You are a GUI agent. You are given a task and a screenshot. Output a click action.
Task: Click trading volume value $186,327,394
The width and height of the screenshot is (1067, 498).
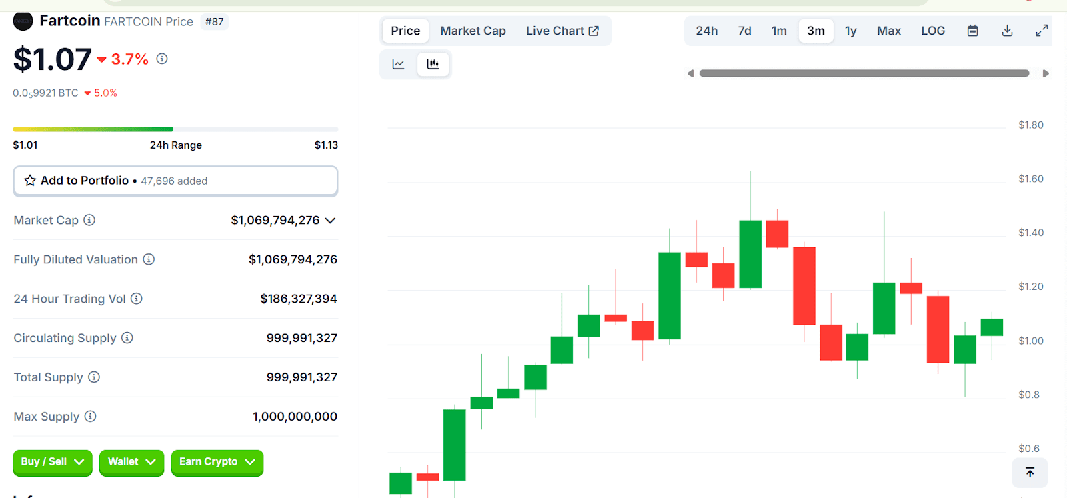[x=299, y=299]
